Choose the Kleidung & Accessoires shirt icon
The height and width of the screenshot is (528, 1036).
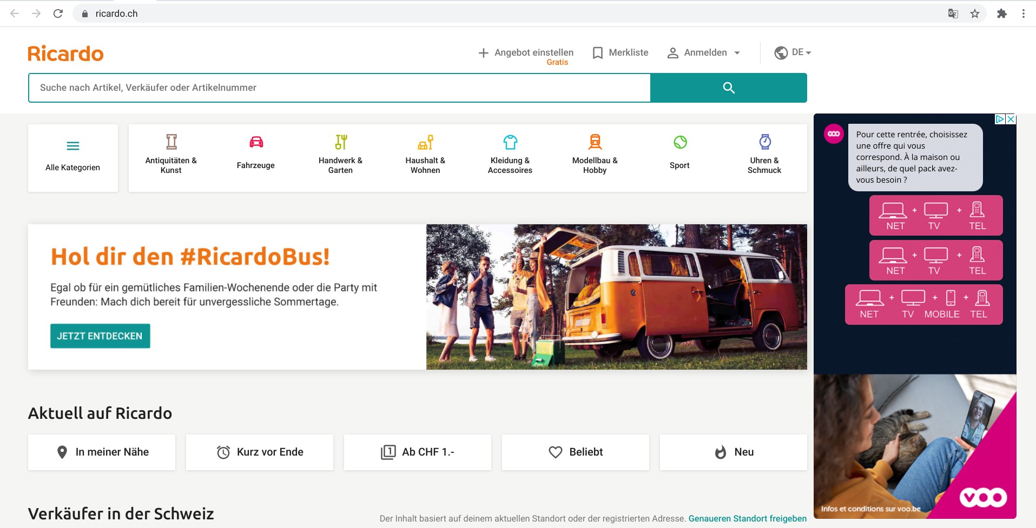(x=510, y=142)
